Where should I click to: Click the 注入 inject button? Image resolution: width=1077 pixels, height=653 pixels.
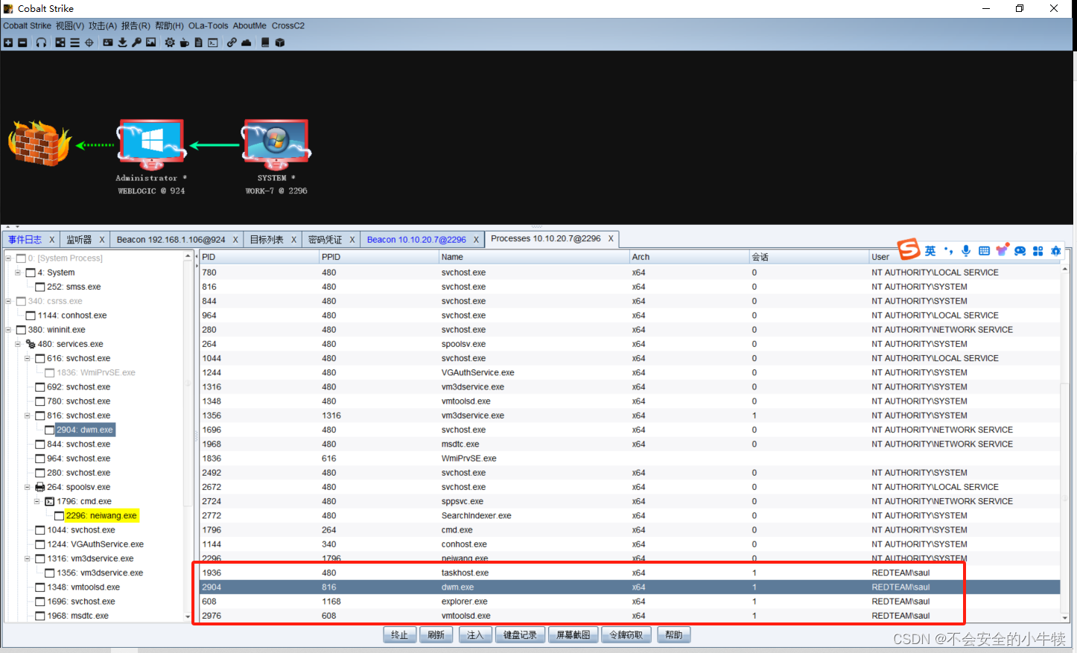[x=475, y=635]
